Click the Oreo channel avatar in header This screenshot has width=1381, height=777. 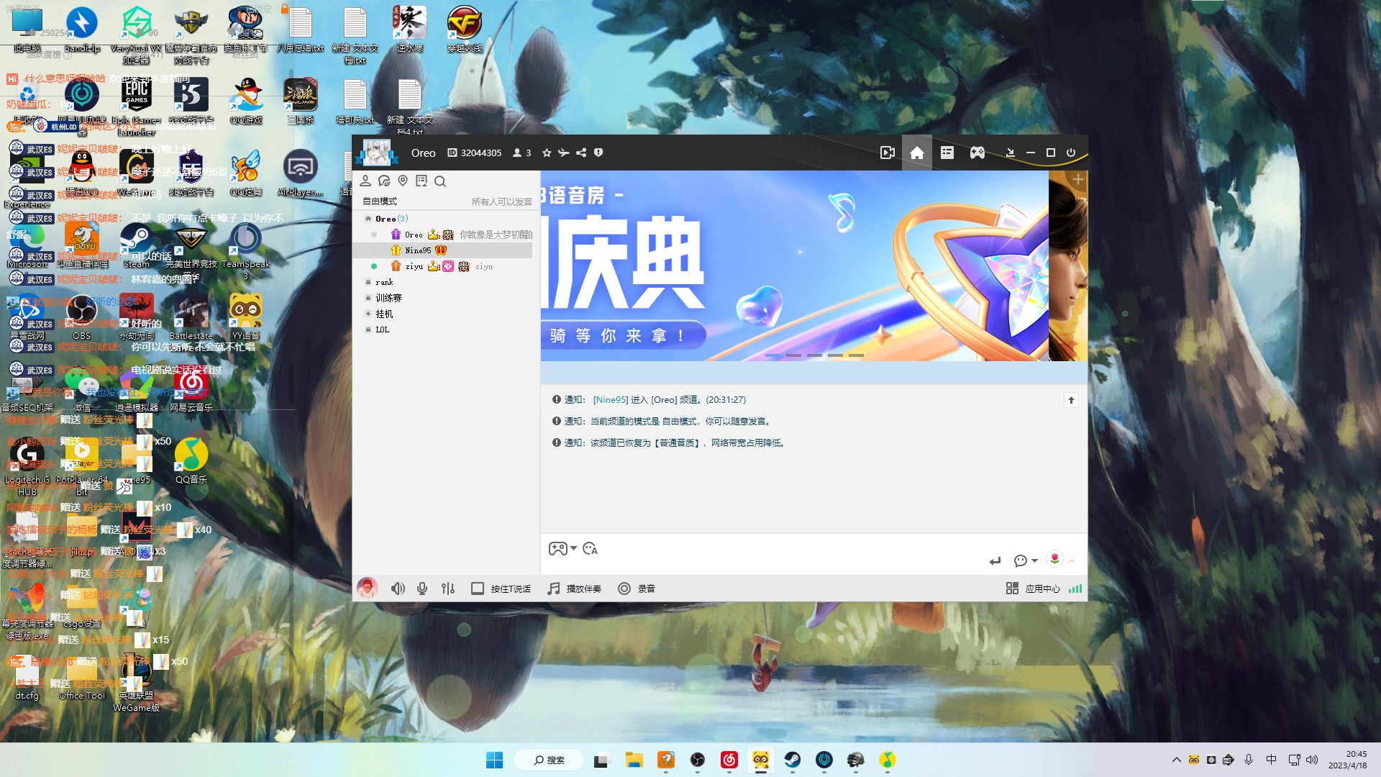coord(377,153)
